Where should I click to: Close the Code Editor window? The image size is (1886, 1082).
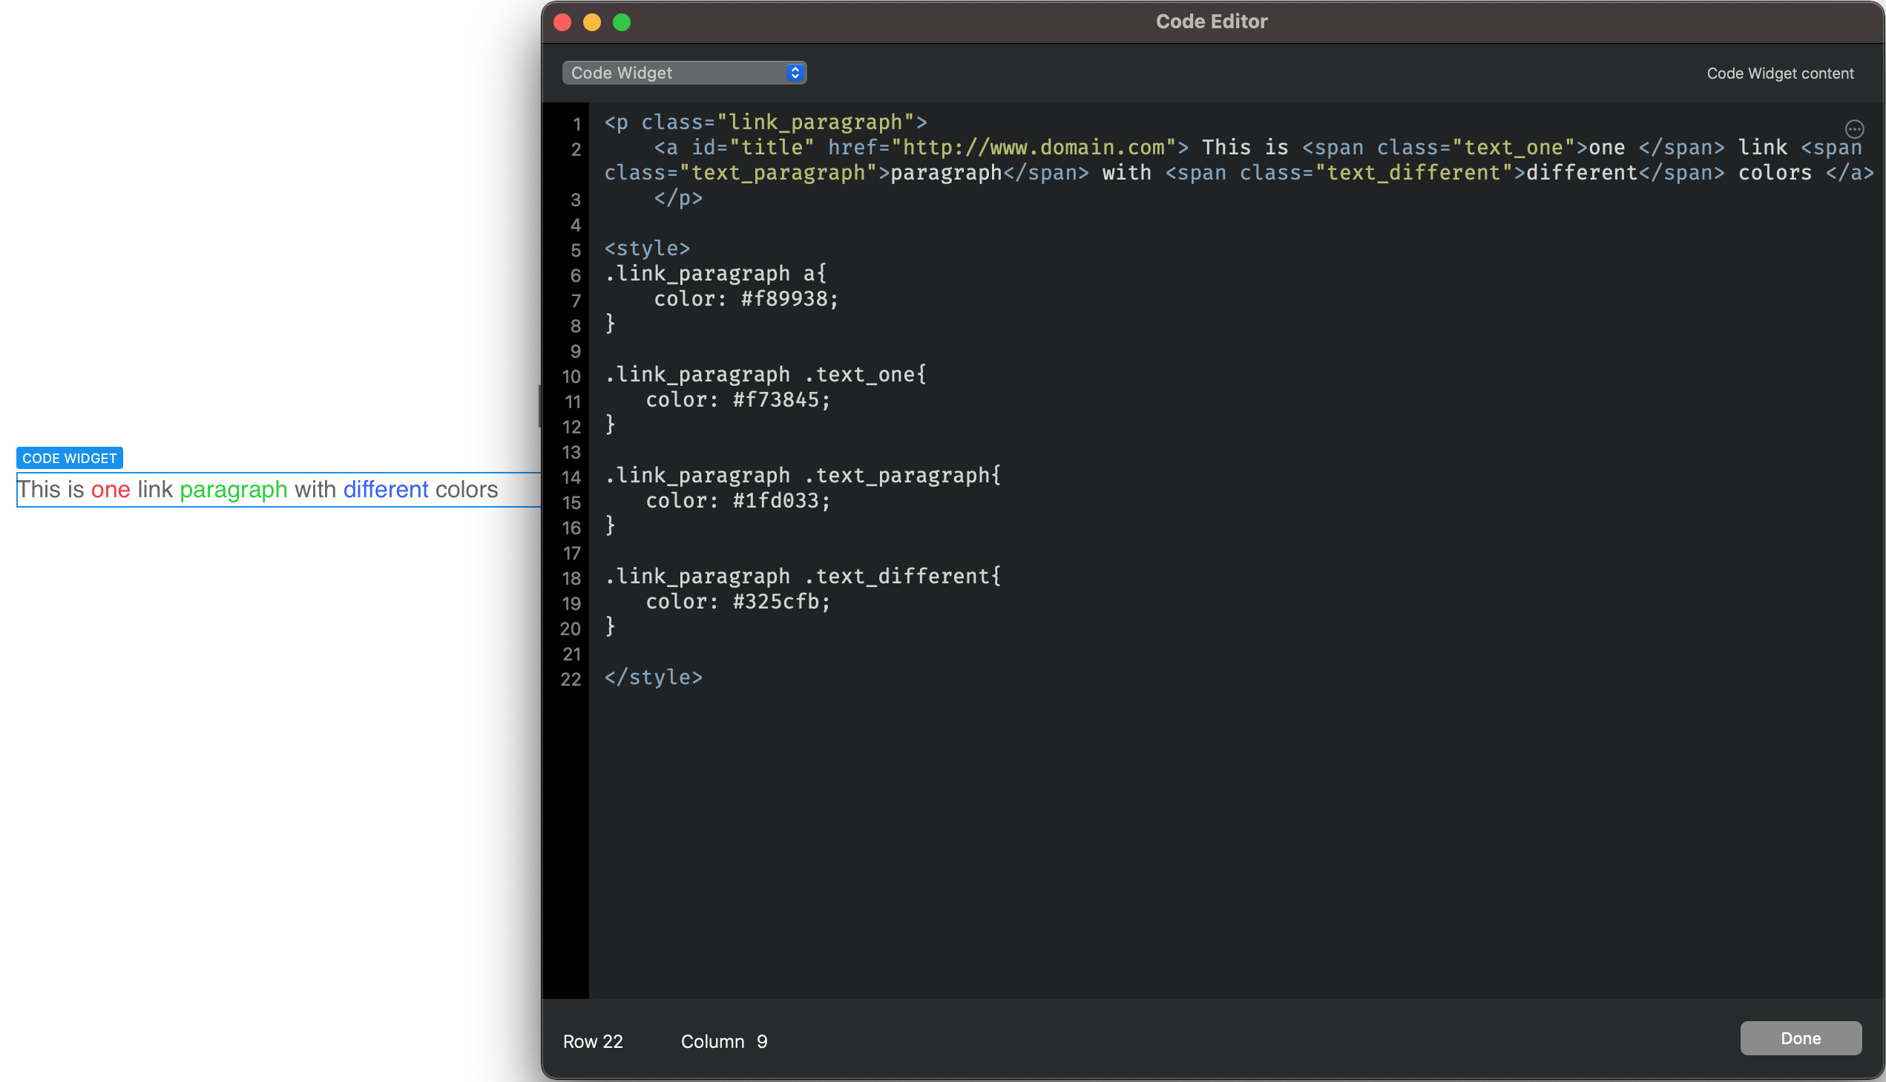(562, 22)
